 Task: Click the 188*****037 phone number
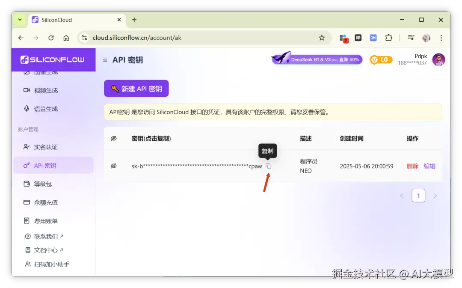(412, 63)
